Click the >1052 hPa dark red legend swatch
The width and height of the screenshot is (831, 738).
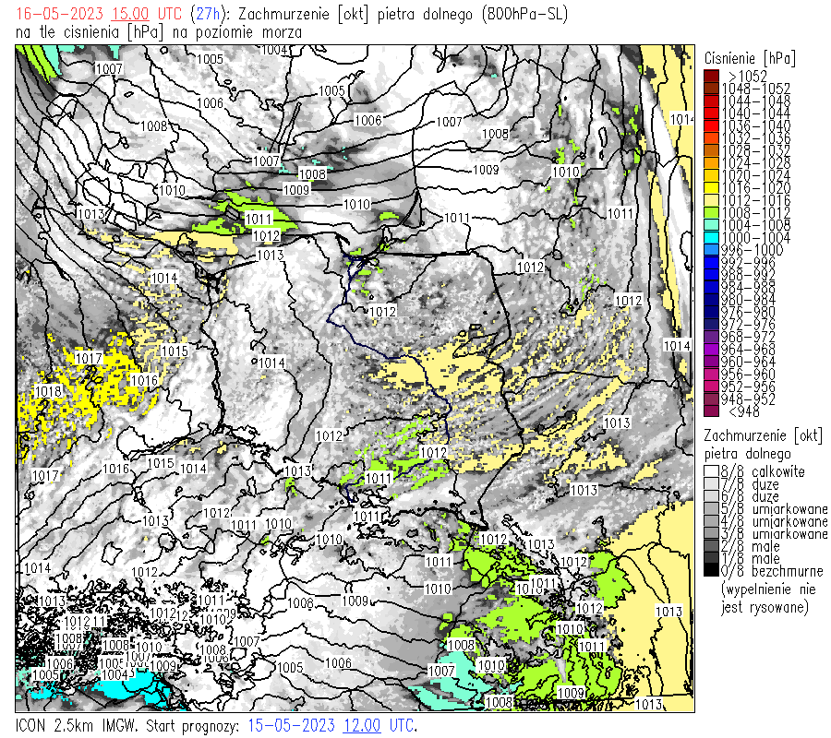pyautogui.click(x=711, y=76)
